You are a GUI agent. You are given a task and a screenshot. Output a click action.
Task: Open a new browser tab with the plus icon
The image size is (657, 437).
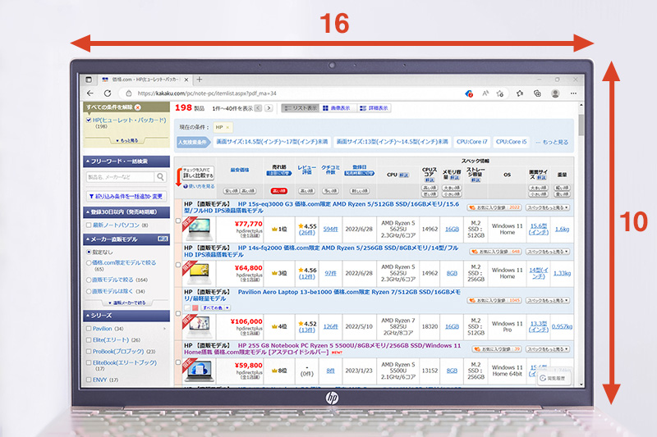coord(197,80)
